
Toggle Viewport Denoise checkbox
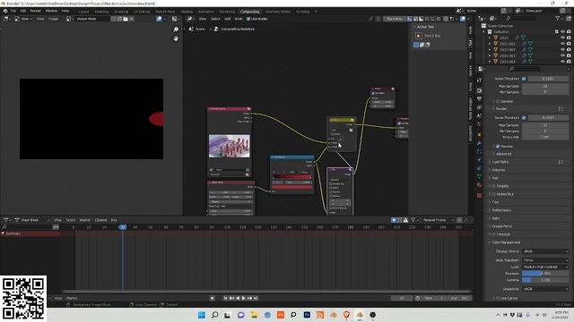(x=498, y=101)
